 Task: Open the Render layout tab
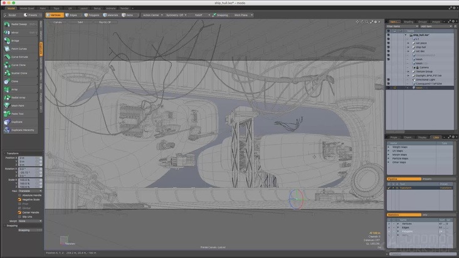tap(124, 9)
